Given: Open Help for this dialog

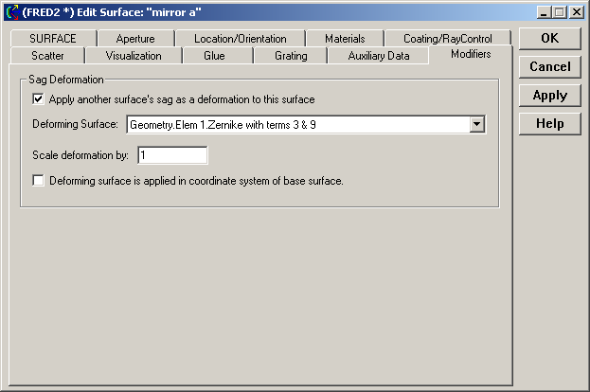Looking at the screenshot, I should pos(549,124).
